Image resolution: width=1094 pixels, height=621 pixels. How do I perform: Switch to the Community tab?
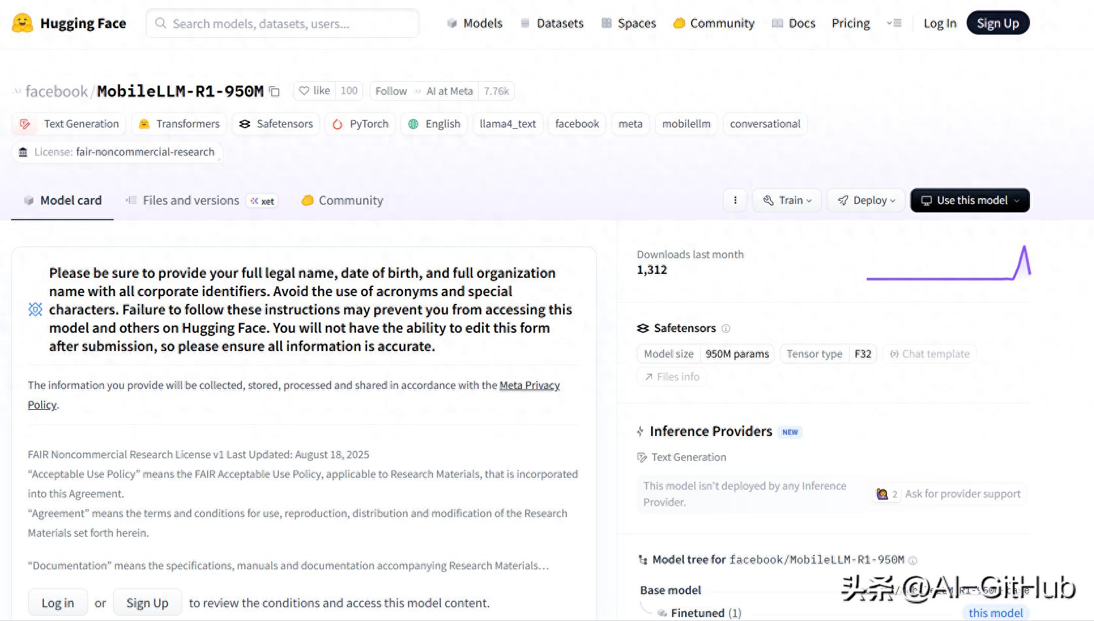(x=342, y=201)
